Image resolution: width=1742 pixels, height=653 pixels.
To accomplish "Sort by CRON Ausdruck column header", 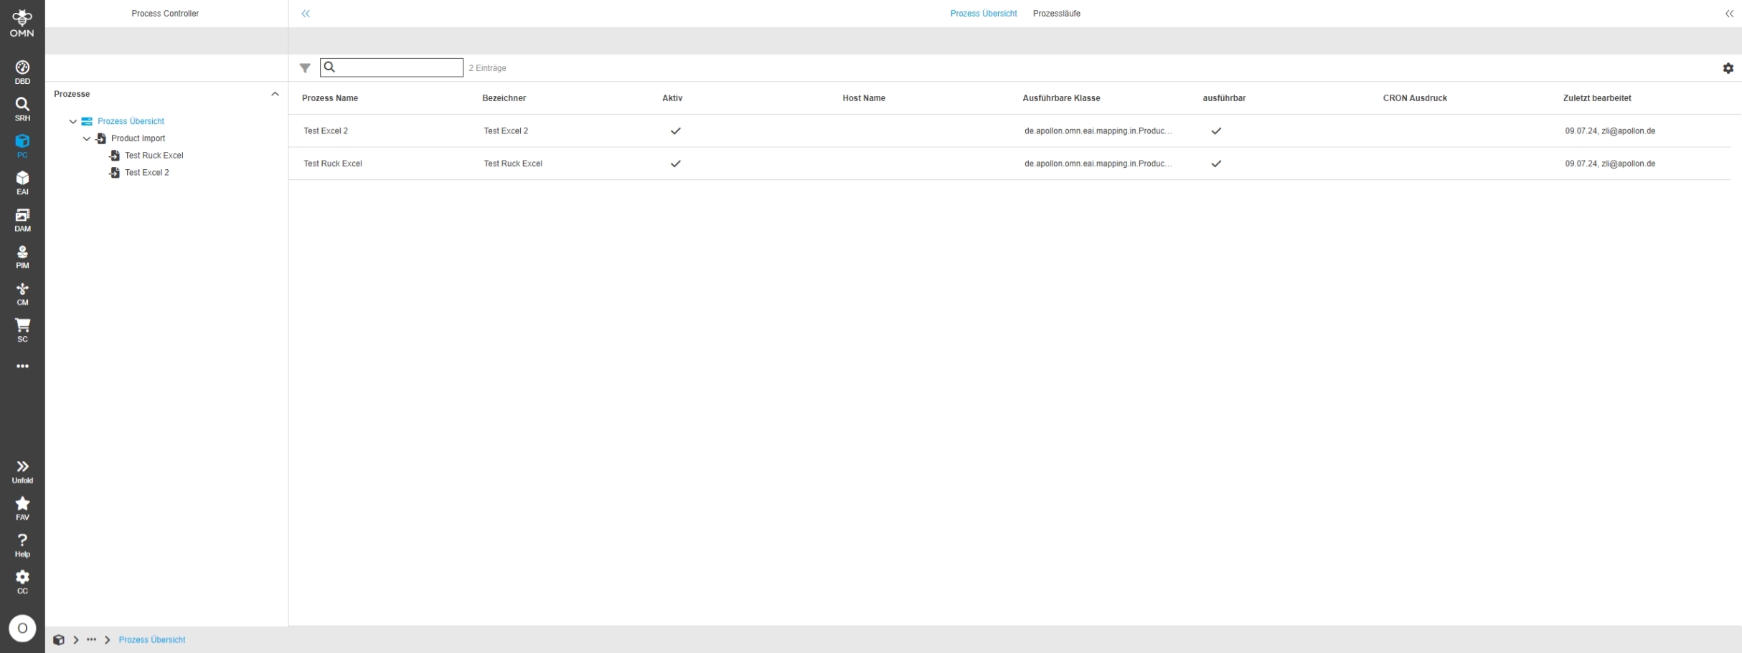I will point(1415,98).
